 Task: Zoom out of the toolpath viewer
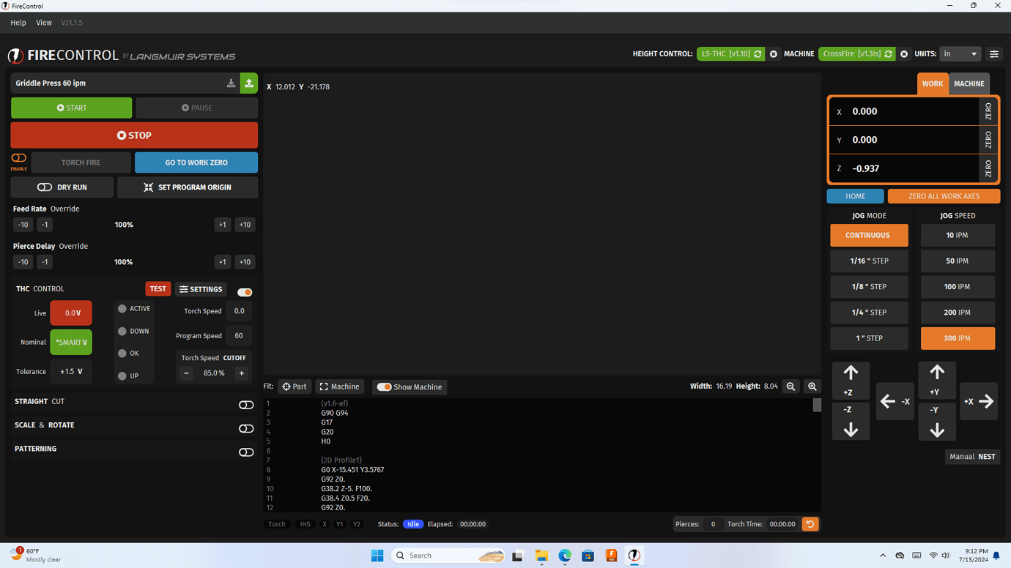(791, 386)
